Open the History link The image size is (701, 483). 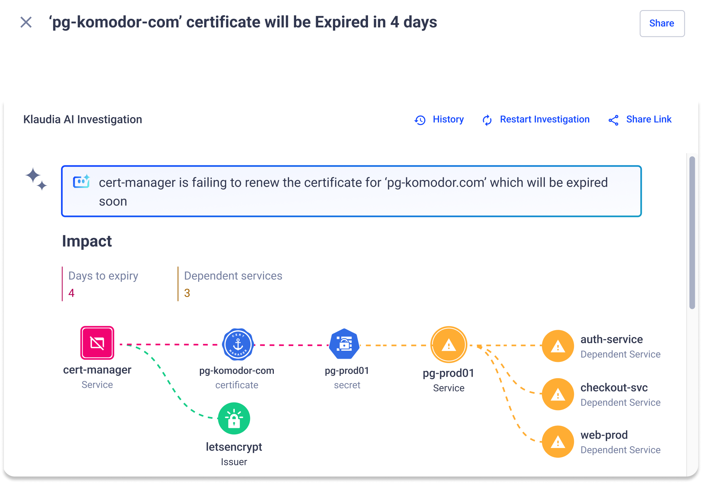(x=448, y=119)
